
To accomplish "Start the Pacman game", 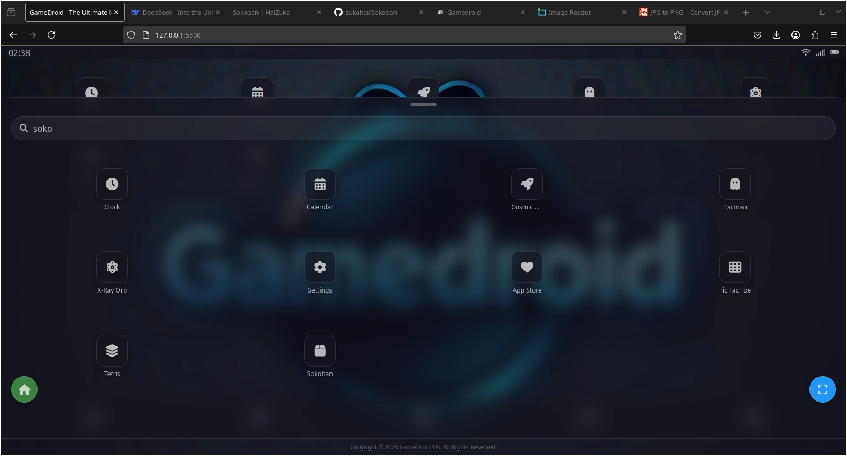I will [x=735, y=184].
